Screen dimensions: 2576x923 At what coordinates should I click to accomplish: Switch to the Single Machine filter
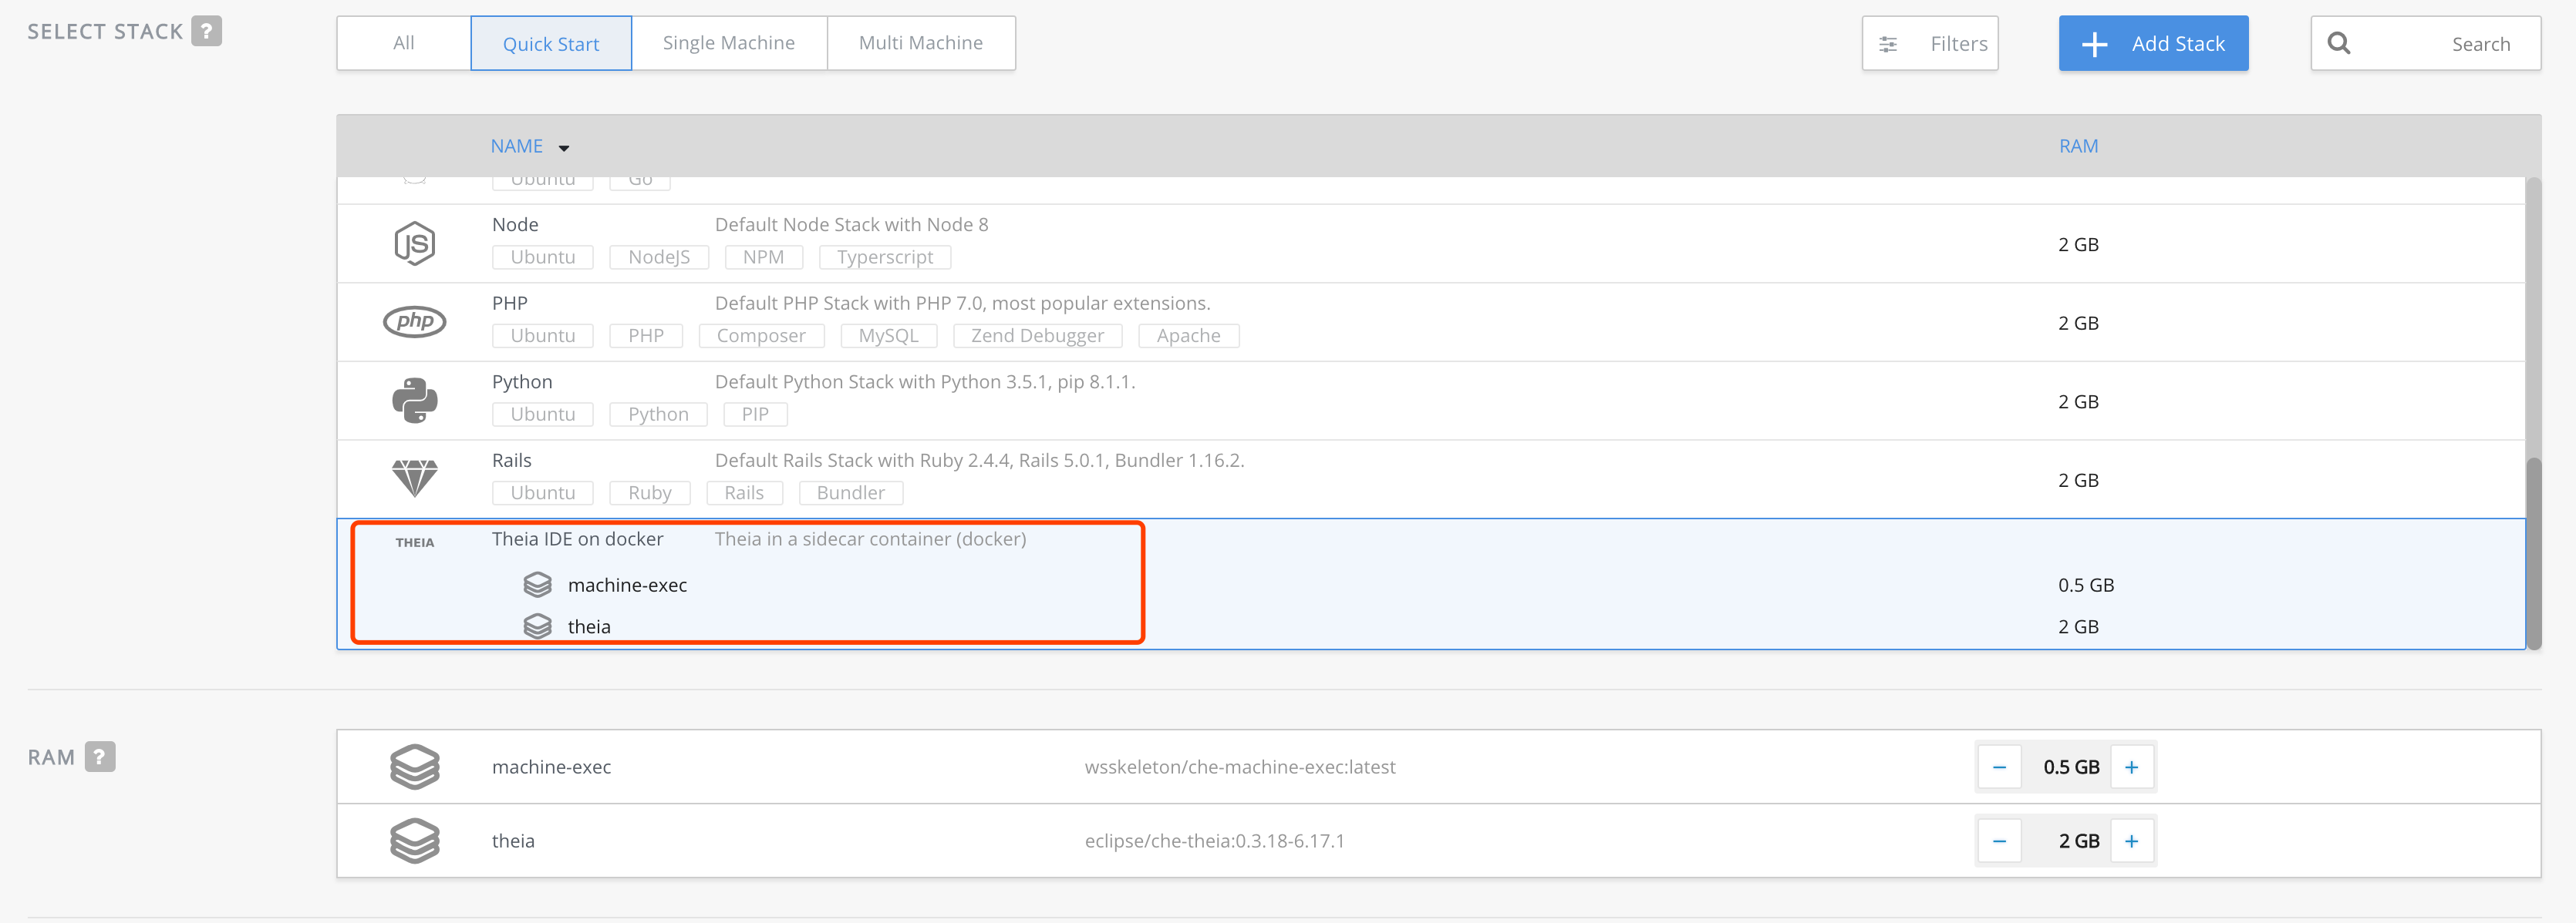(x=728, y=42)
